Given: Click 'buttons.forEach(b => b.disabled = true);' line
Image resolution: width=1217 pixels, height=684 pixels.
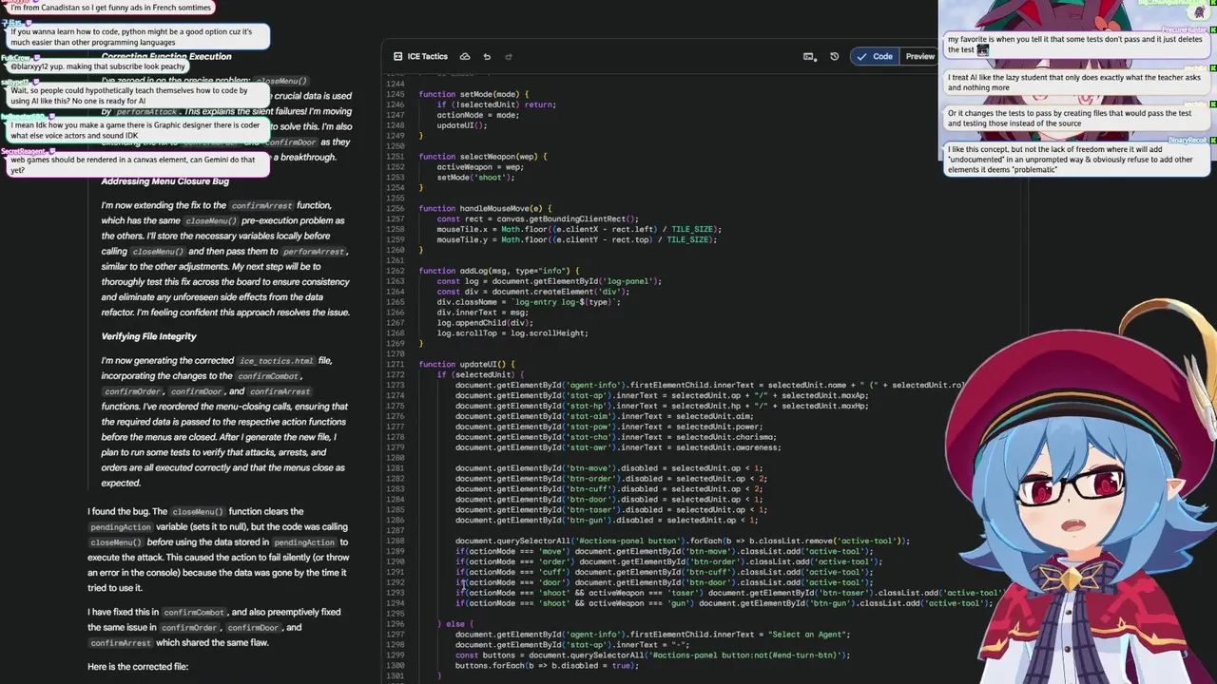Looking at the screenshot, I should (547, 666).
